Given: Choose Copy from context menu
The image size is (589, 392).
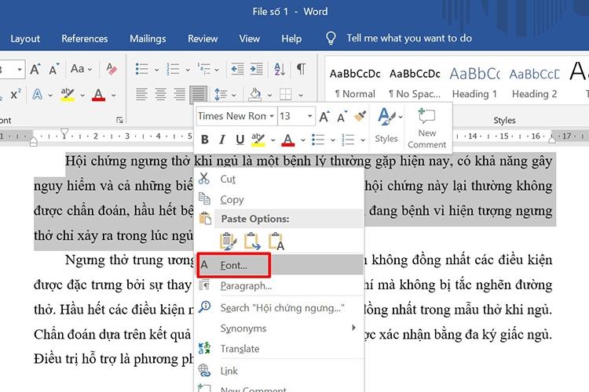Looking at the screenshot, I should 279,199.
